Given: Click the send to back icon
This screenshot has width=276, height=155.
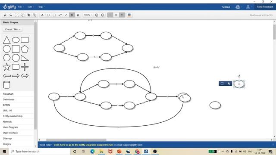Looking at the screenshot, I should 34,15.
